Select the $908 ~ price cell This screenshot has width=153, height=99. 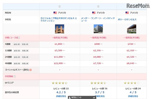(x=98, y=44)
